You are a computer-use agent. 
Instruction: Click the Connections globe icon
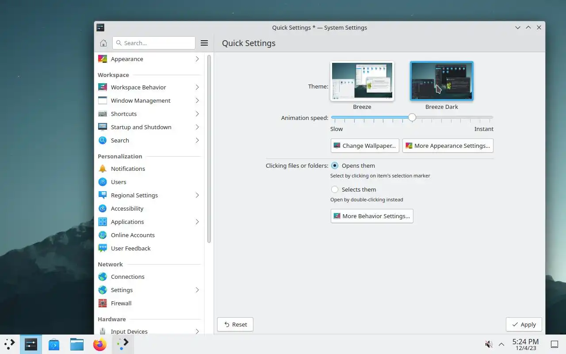tap(103, 277)
